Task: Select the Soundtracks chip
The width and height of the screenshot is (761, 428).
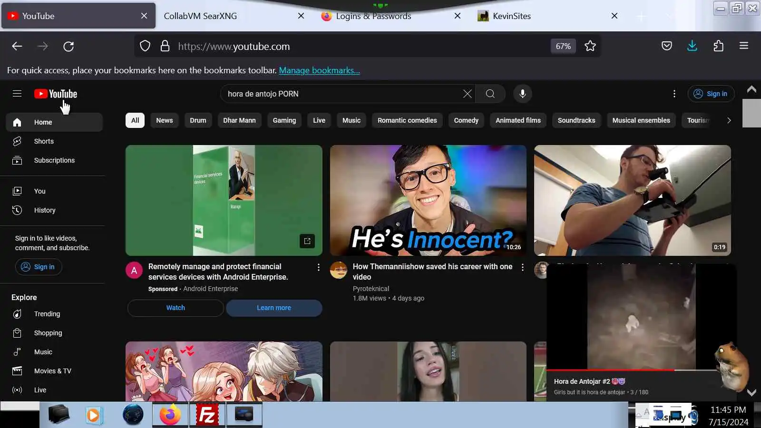Action: (x=576, y=120)
